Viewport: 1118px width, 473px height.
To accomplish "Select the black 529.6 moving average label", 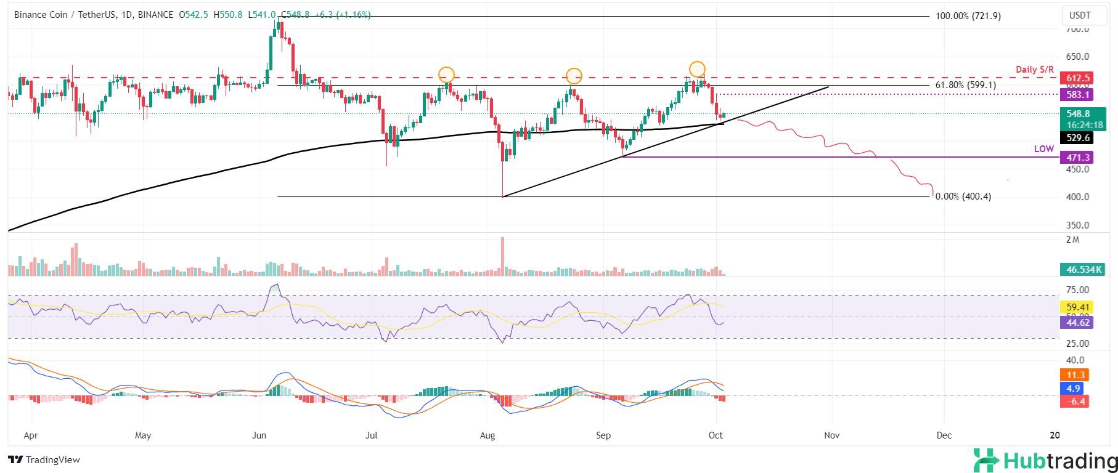I will coord(1078,138).
